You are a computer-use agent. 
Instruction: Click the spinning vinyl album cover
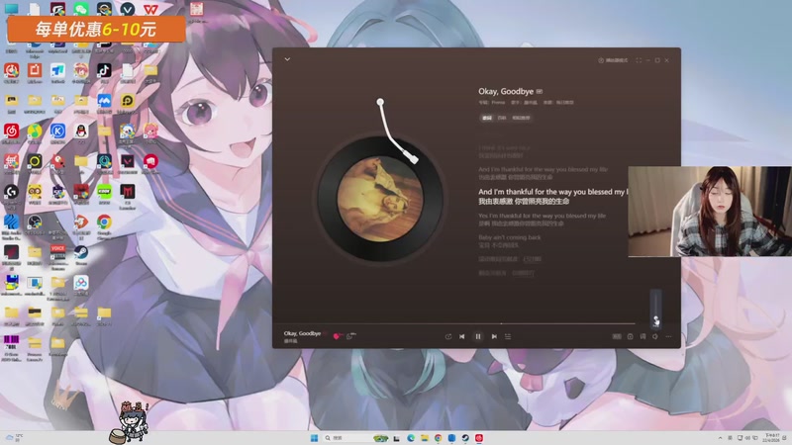380,199
